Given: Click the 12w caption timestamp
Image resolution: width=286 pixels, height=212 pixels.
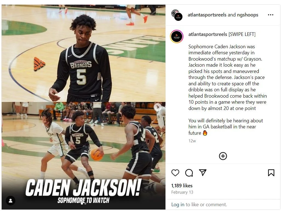Looking at the screenshot, I should [x=192, y=141].
